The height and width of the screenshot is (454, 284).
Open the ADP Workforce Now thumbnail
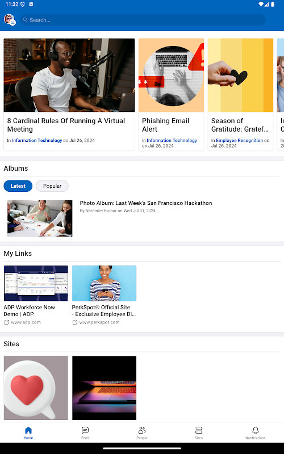pyautogui.click(x=36, y=283)
